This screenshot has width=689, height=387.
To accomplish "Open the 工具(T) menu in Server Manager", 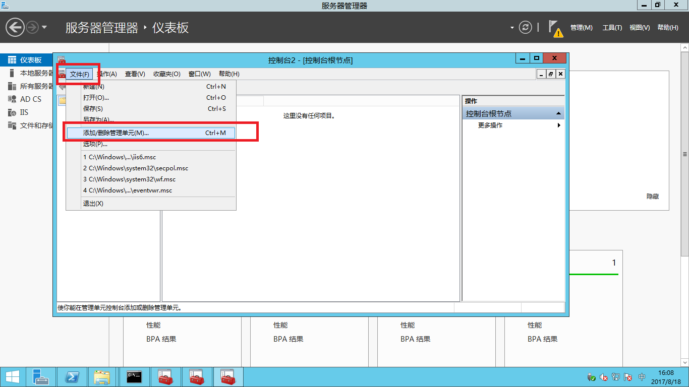I will coord(612,28).
